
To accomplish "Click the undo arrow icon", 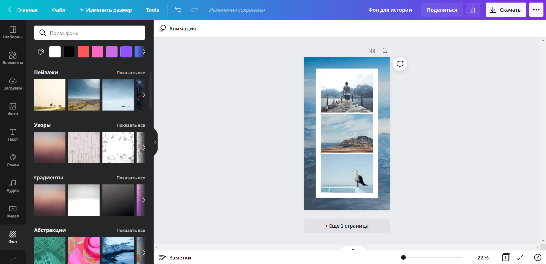I will pyautogui.click(x=178, y=10).
